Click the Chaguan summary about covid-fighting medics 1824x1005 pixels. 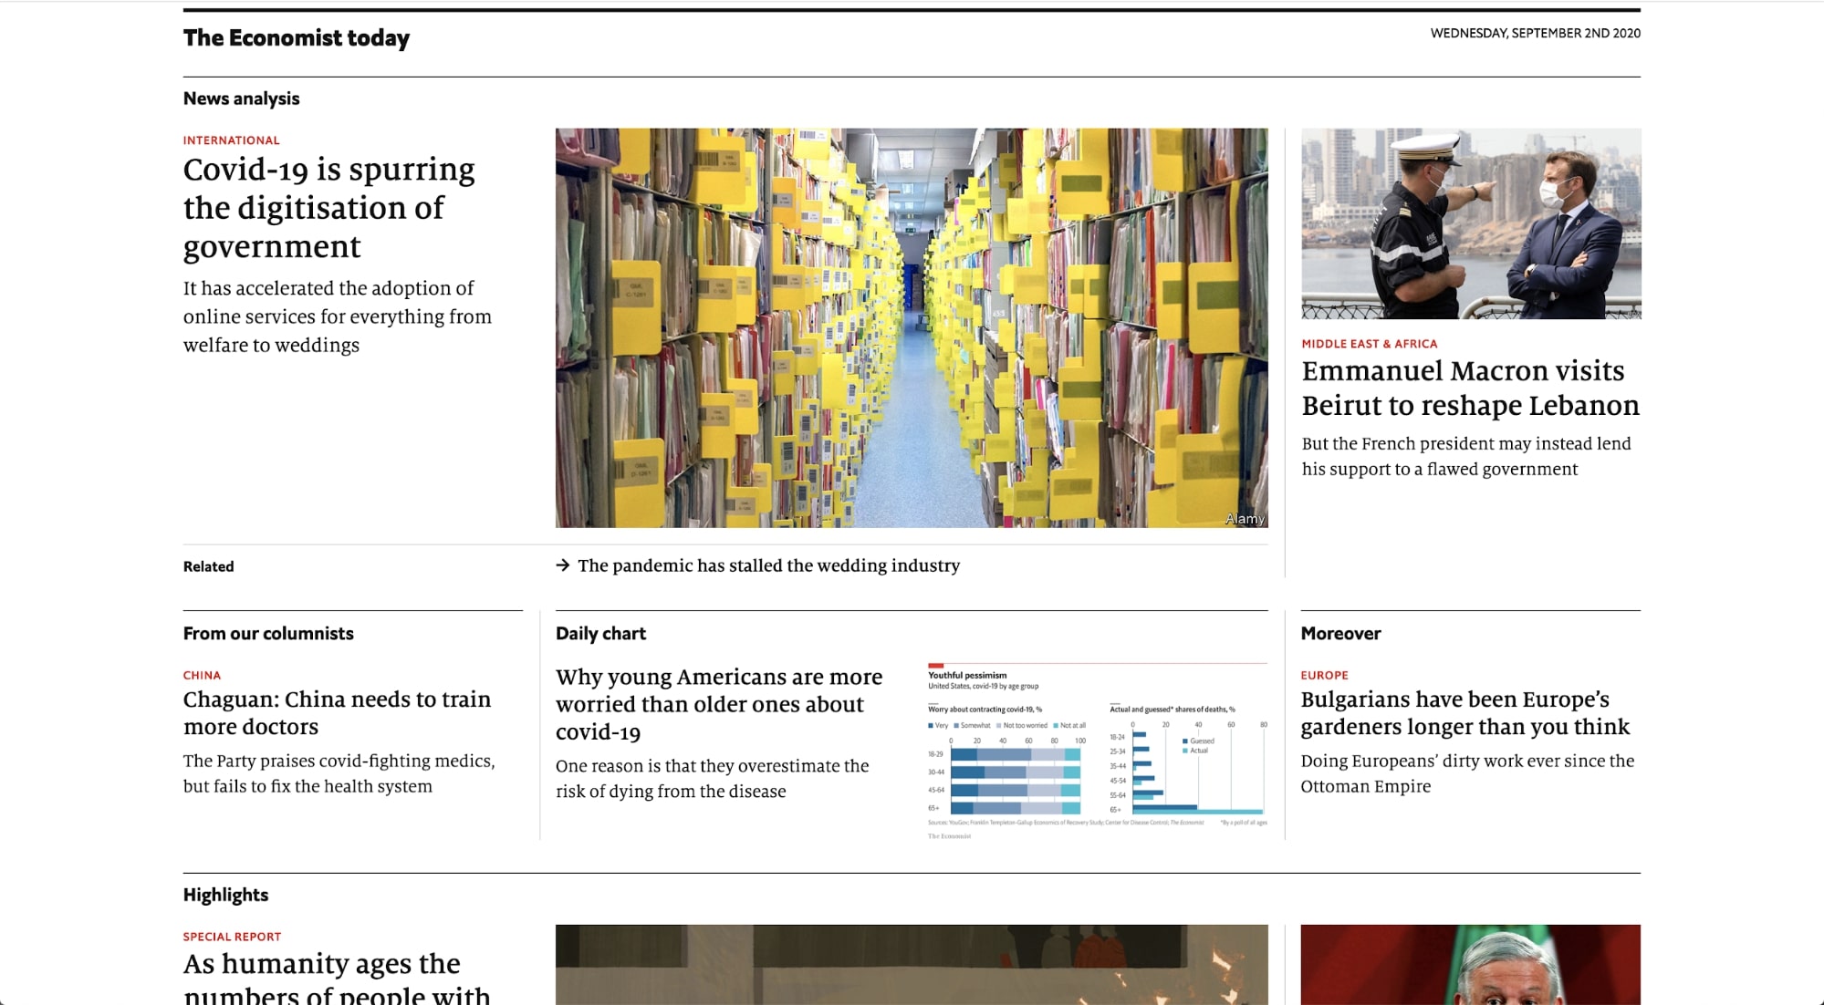pos(339,773)
